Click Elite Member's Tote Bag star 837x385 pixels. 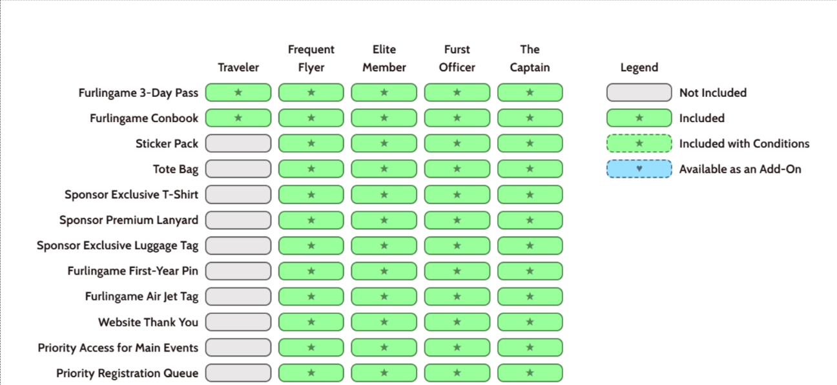point(384,169)
